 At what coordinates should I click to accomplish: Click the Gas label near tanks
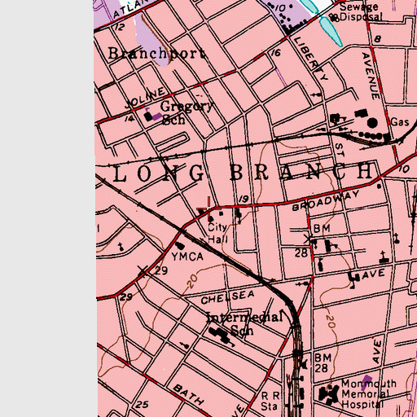[x=399, y=122]
